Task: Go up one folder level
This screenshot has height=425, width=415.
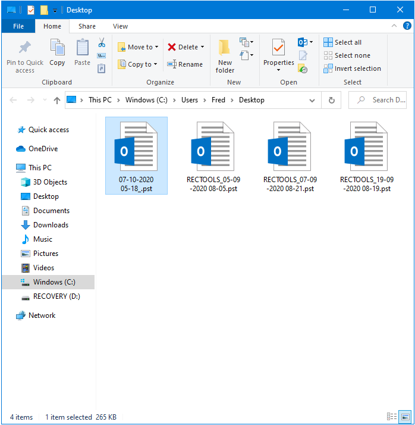Action: click(57, 100)
